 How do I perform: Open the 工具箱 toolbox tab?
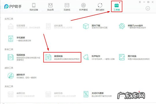117,7
